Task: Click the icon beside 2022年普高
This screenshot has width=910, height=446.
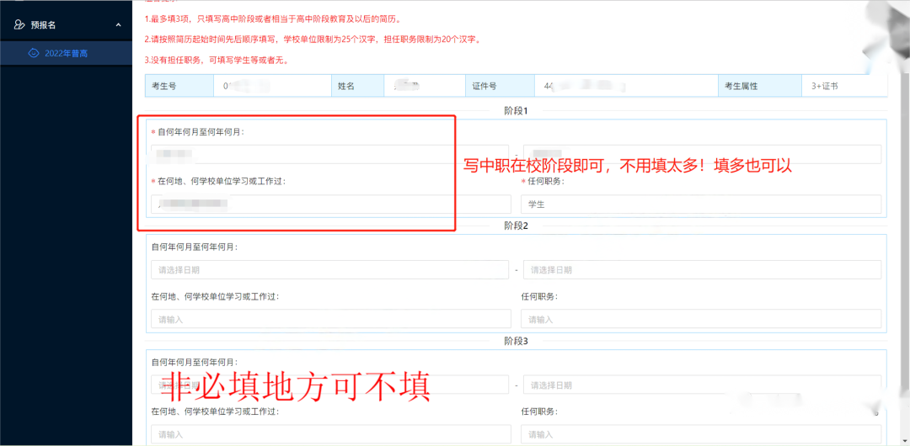Action: coord(33,53)
